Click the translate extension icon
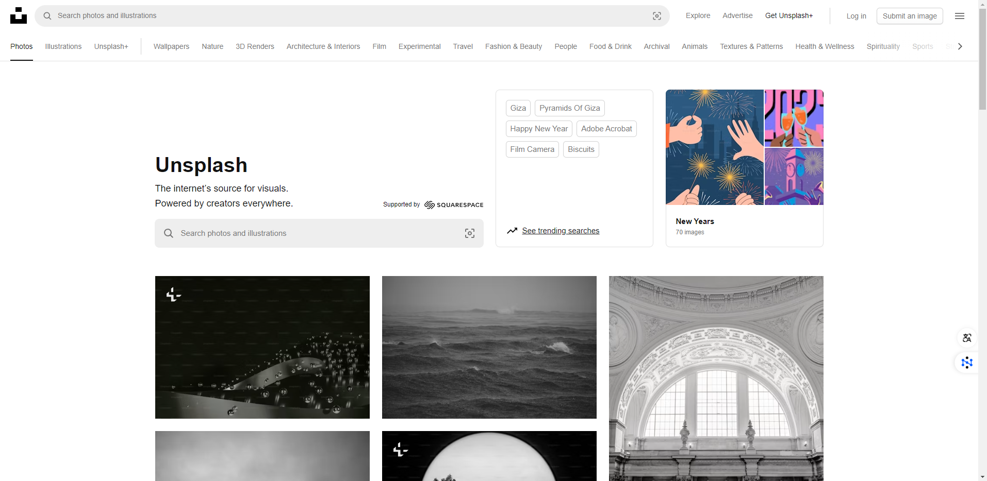Image resolution: width=987 pixels, height=481 pixels. click(x=967, y=338)
